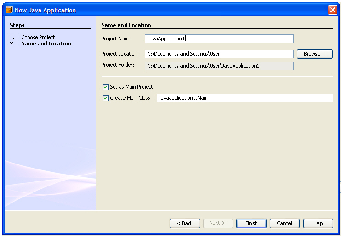
Task: Click the Steps heading
Action: [17, 25]
